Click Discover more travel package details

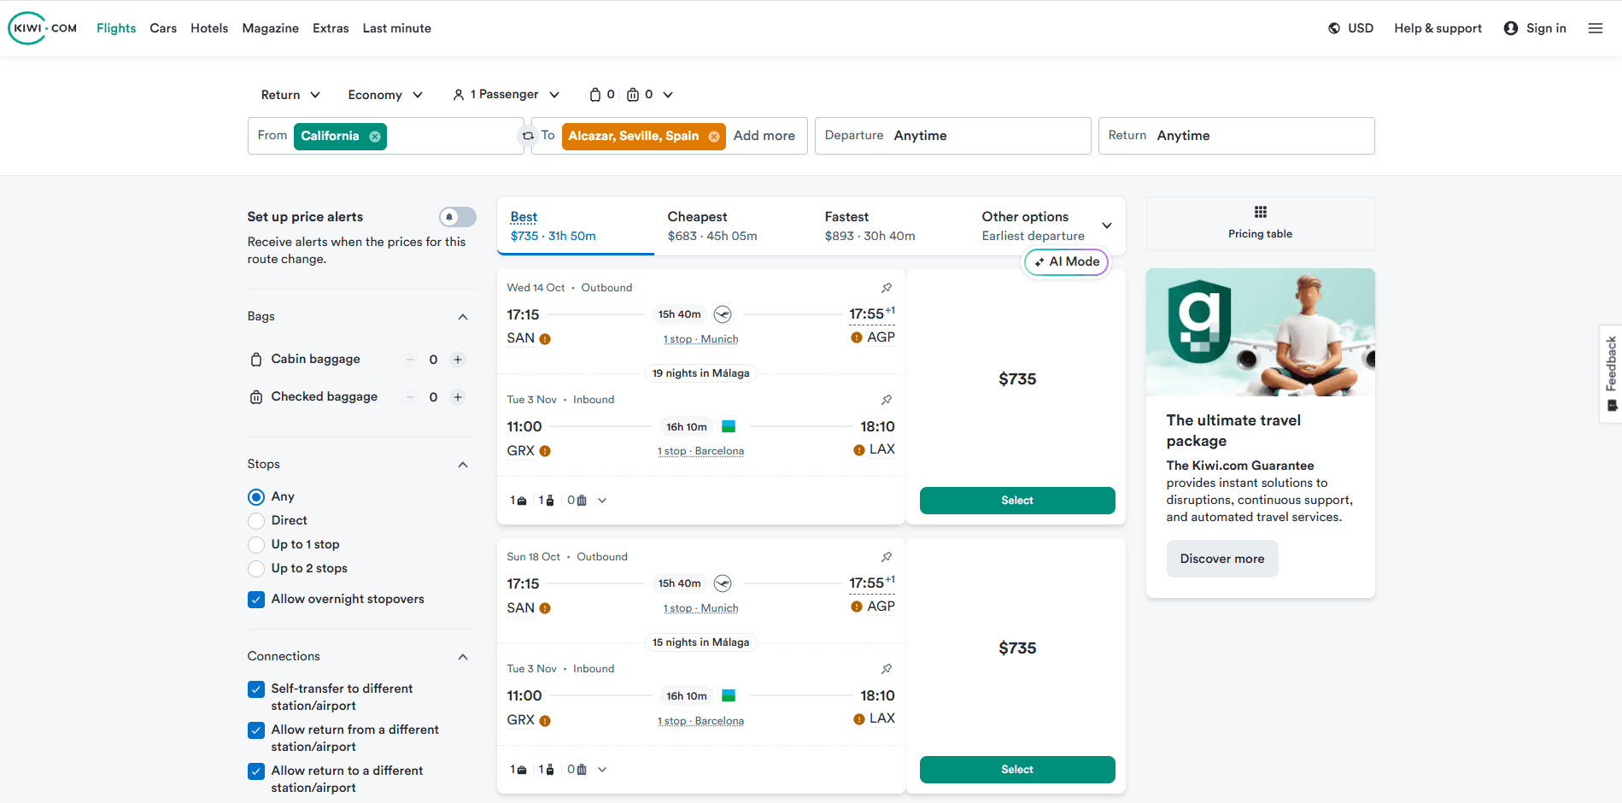click(1221, 558)
